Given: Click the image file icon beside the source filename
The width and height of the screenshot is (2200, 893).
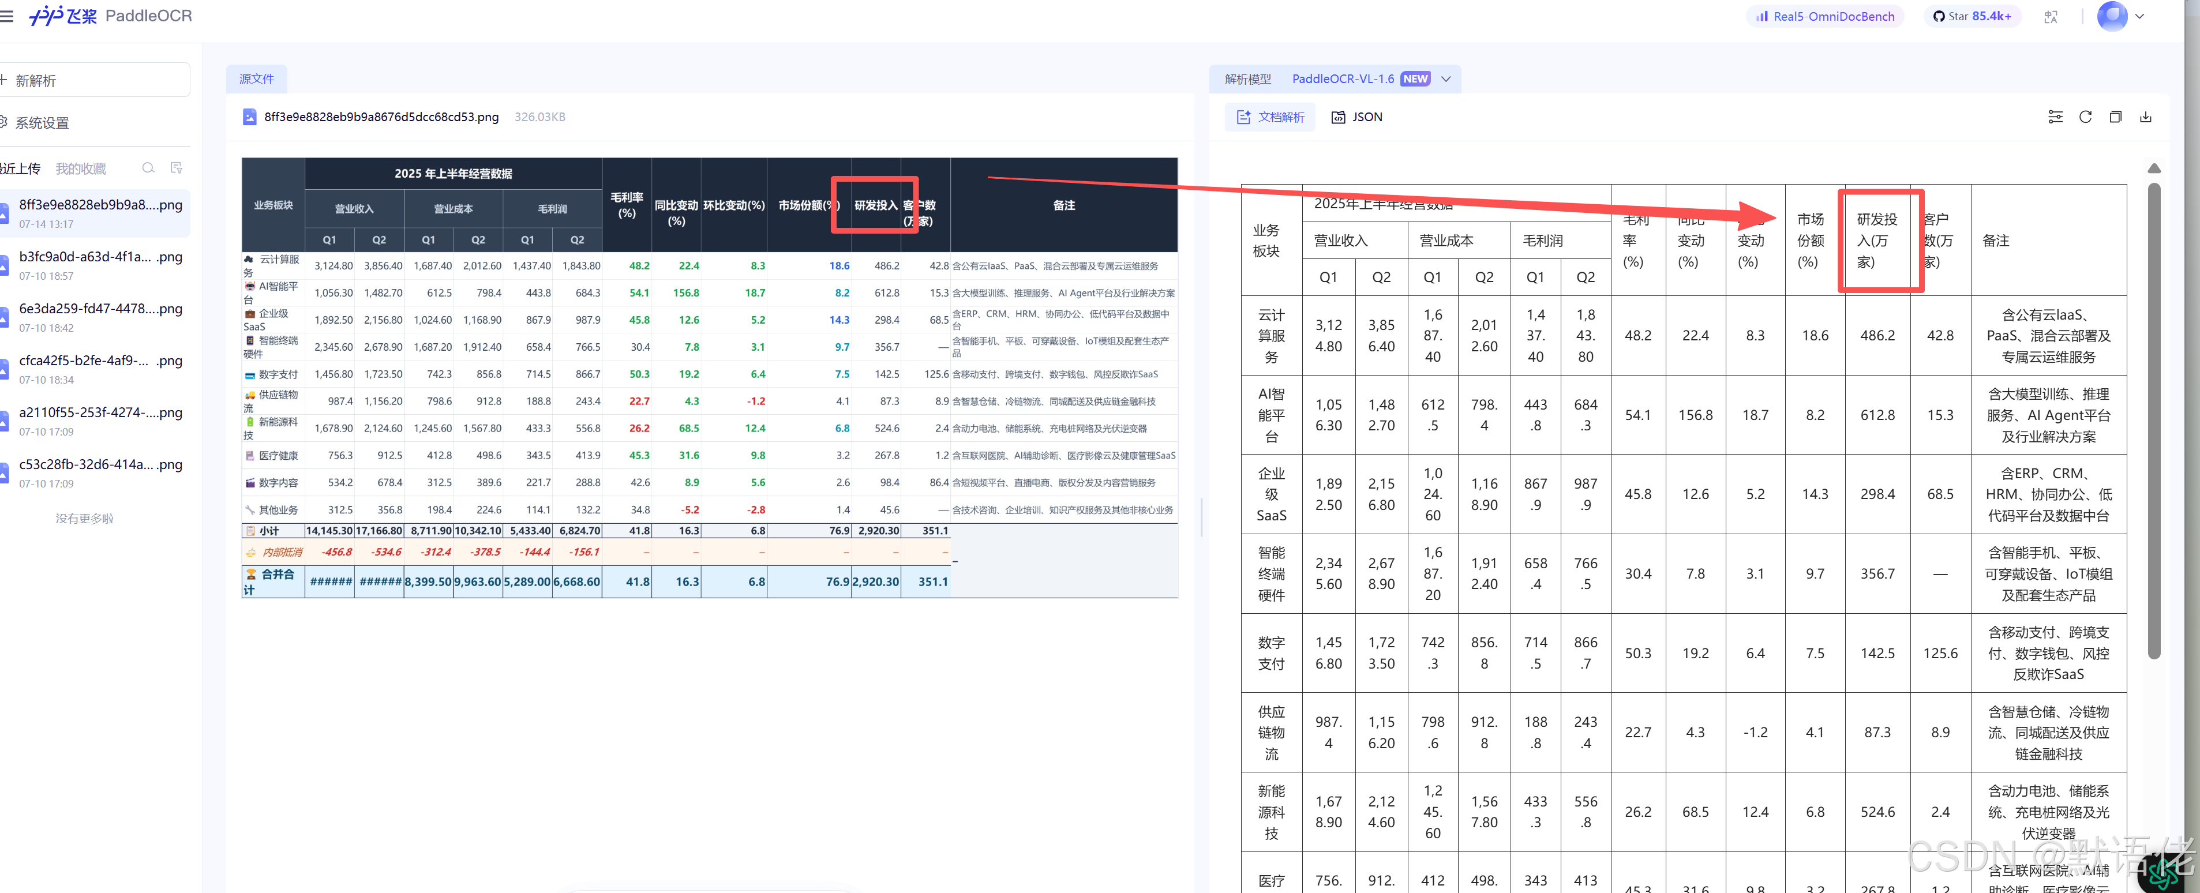Looking at the screenshot, I should coord(249,117).
